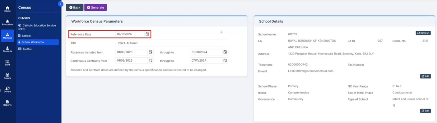
Task: Click the School Details heading
Action: coord(271,21)
